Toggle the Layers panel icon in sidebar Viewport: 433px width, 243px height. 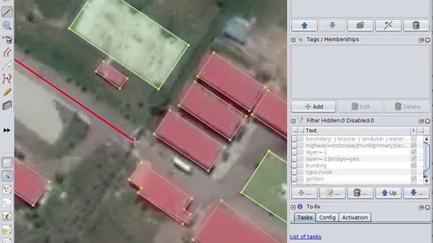[x=7, y=163]
